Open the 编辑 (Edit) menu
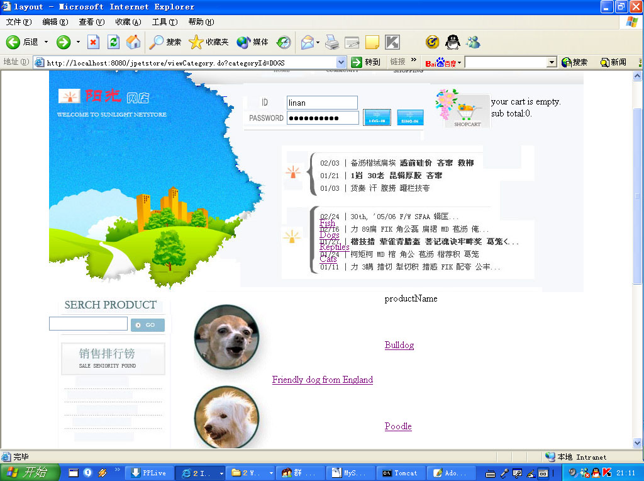The image size is (644, 481). point(55,22)
